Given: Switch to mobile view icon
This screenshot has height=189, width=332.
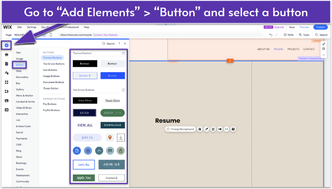Looking at the screenshot, I should click(x=51, y=35).
